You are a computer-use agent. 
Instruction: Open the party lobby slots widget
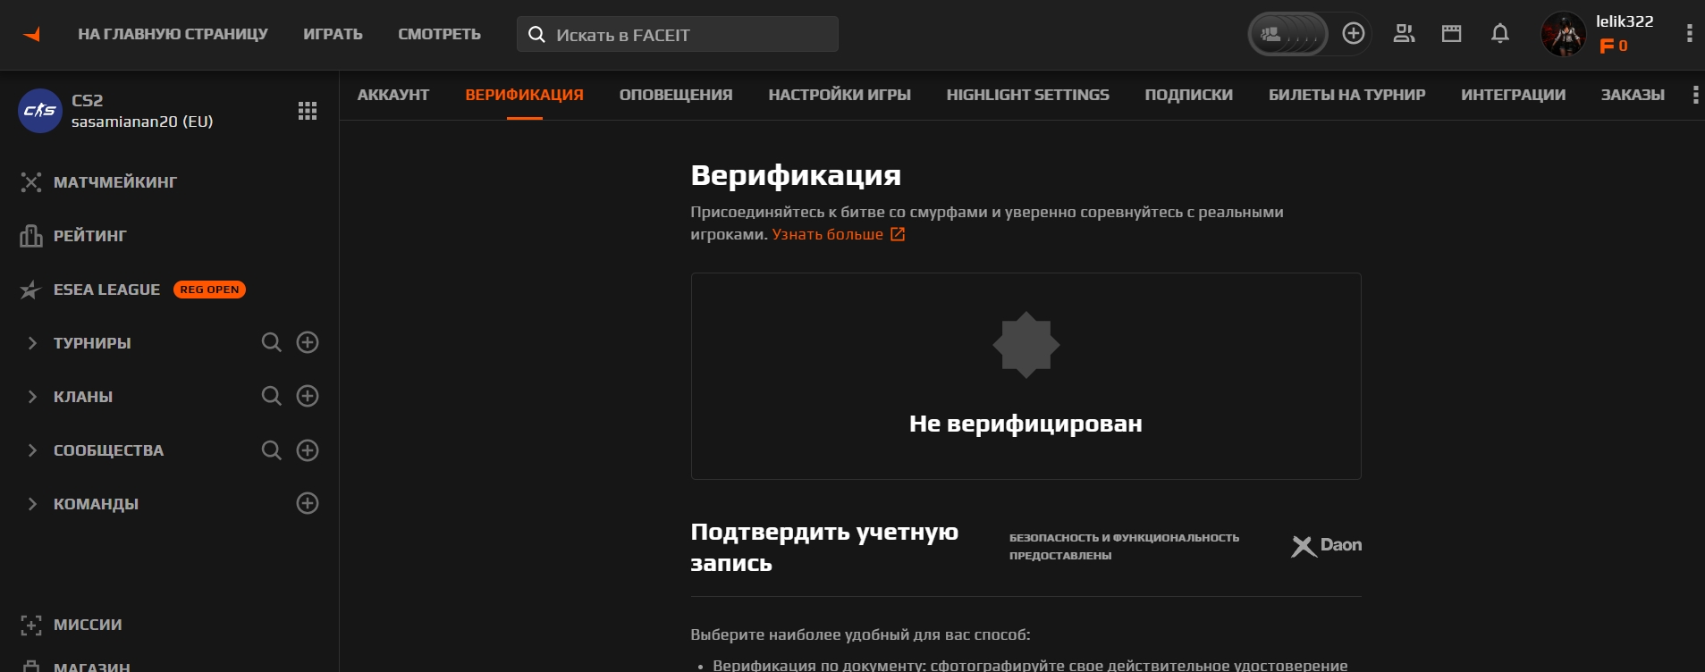pyautogui.click(x=1287, y=34)
